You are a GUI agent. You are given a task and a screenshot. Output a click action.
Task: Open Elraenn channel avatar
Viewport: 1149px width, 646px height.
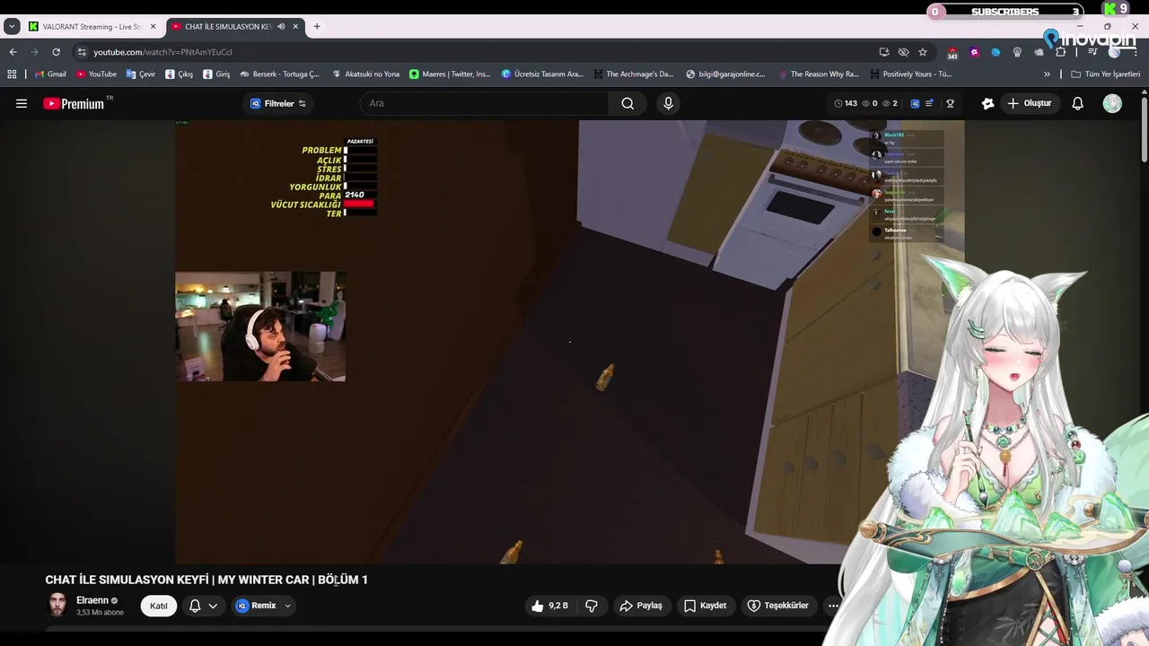click(x=57, y=605)
